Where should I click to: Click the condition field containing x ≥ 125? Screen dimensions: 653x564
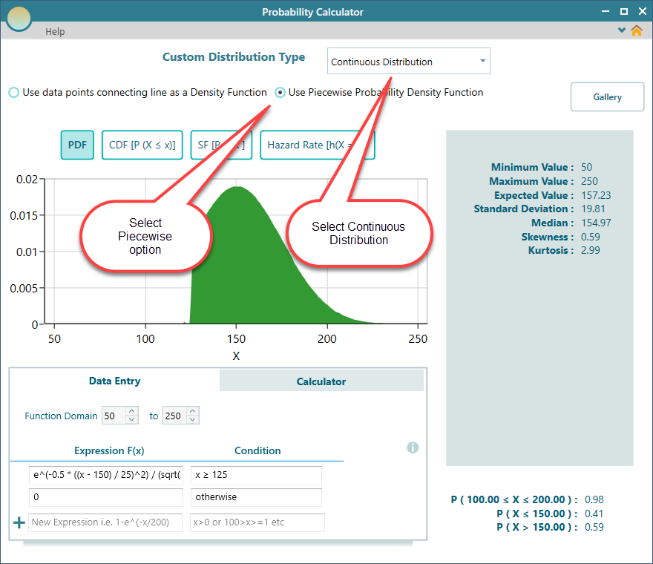256,475
